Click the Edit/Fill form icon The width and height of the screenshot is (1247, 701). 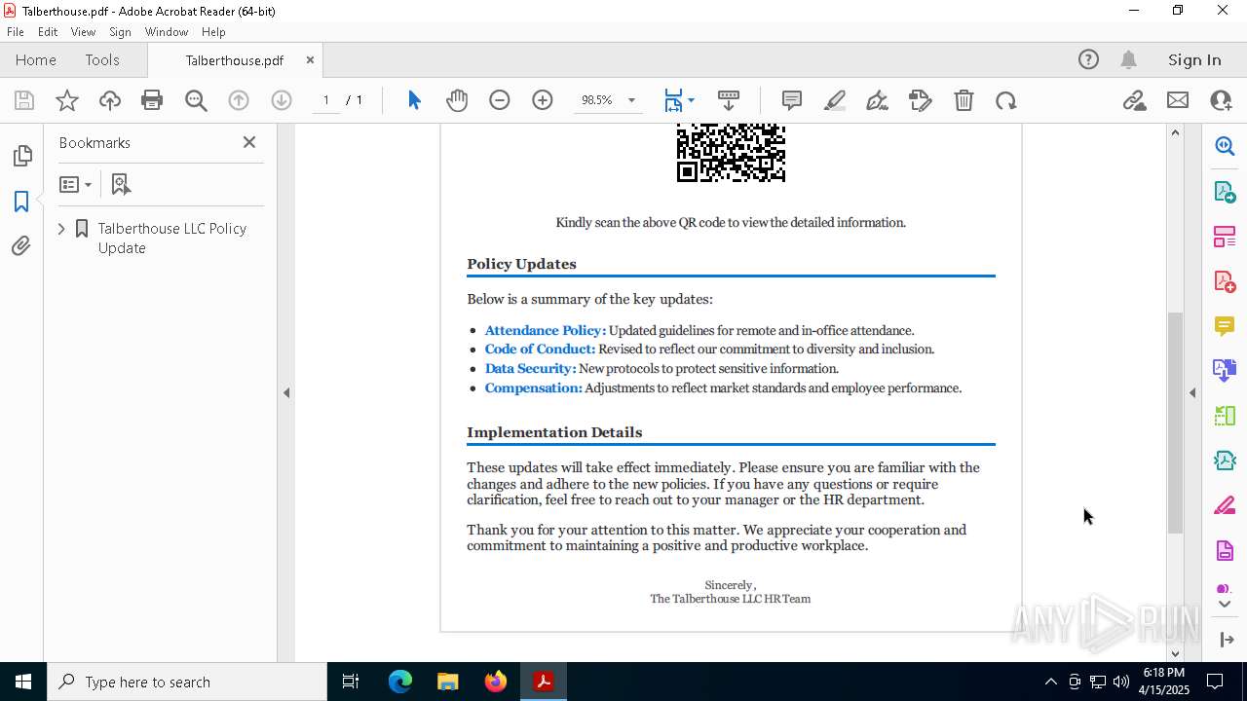pos(921,100)
